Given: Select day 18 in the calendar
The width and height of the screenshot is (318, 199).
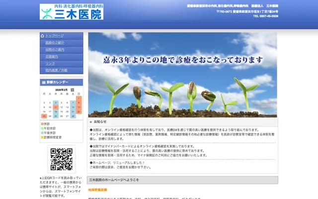Looking at the screenshot, I should (x=56, y=111).
